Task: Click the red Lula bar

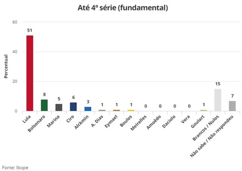Action: (x=29, y=73)
